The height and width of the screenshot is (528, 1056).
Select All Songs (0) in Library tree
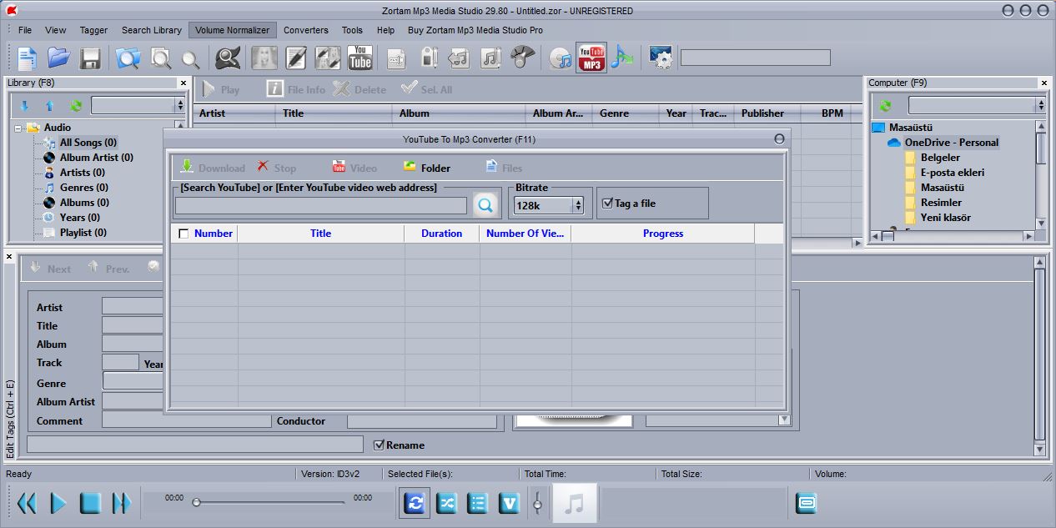click(88, 143)
